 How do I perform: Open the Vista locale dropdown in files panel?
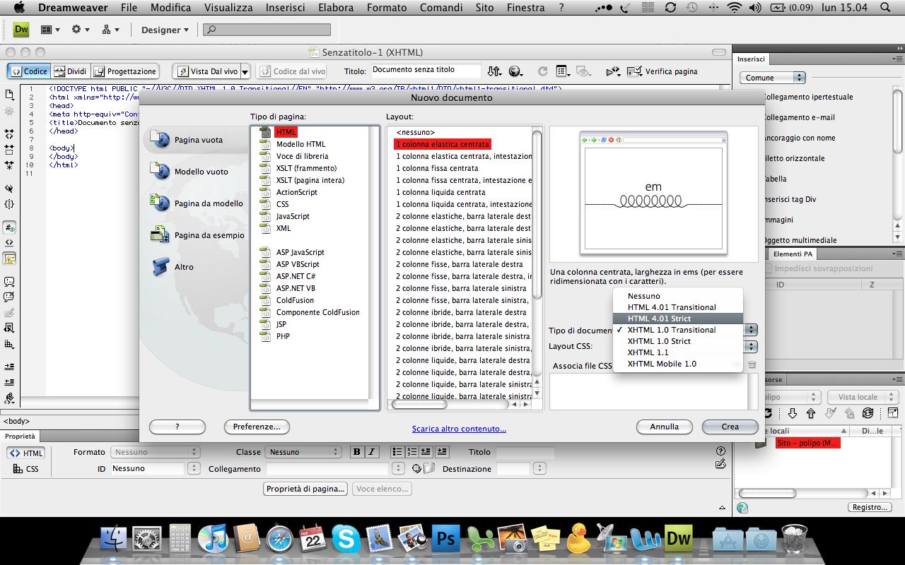(863, 398)
